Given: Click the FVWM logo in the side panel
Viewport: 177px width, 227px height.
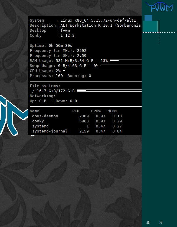Looking at the screenshot, I should [159, 7].
